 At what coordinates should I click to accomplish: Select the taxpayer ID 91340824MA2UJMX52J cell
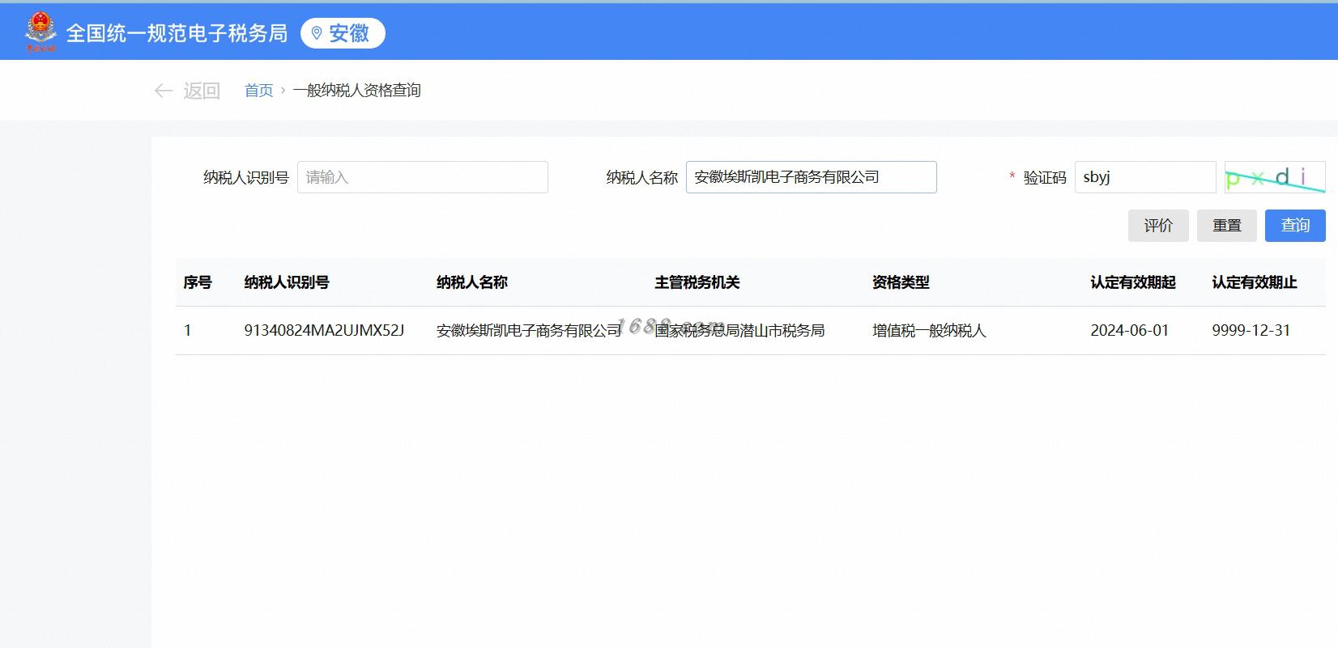(x=324, y=330)
